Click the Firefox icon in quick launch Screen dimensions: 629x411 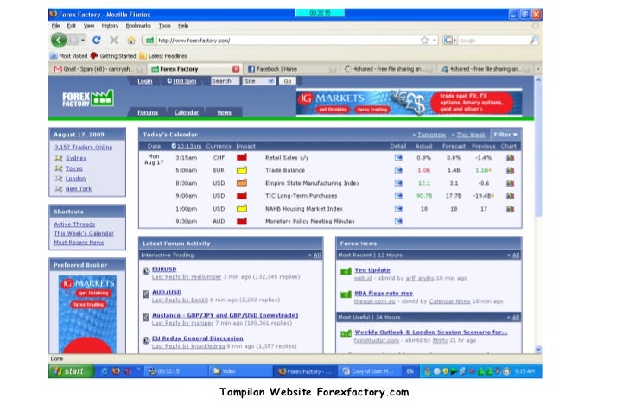click(x=116, y=371)
